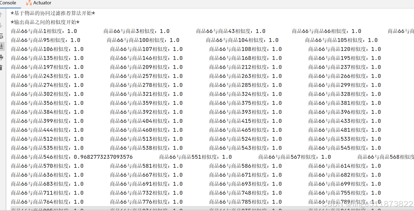Select the 商品551 similarity entry
414x211 pixels.
tap(196, 157)
